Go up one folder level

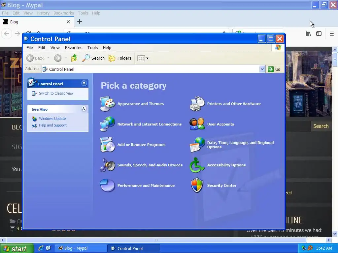74,58
